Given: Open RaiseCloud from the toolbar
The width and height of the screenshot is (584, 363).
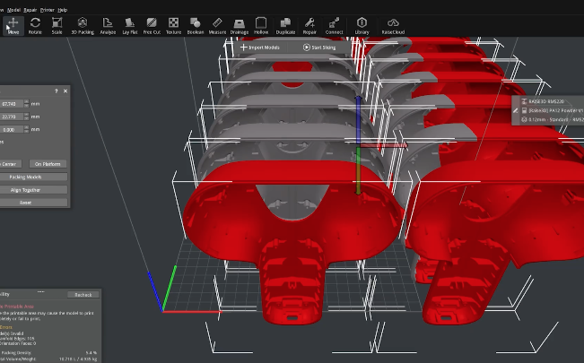Looking at the screenshot, I should click(x=393, y=24).
